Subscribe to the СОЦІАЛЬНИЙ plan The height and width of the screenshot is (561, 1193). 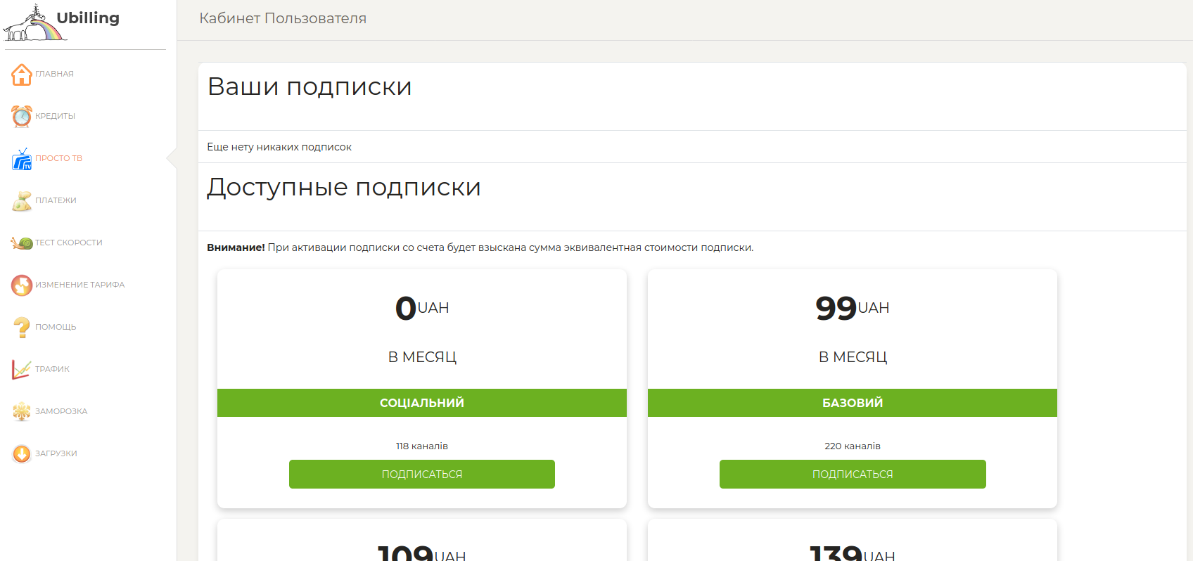422,474
